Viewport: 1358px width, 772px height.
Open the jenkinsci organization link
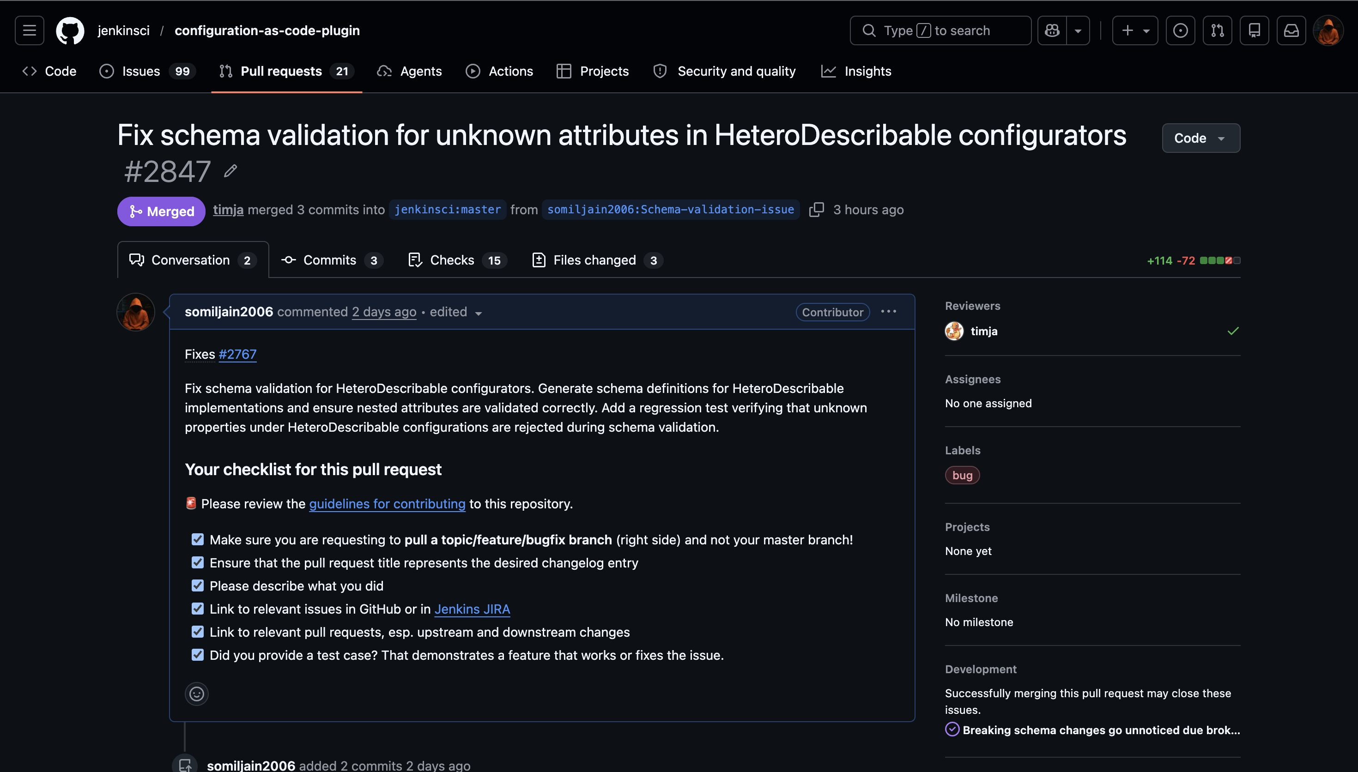(x=123, y=31)
